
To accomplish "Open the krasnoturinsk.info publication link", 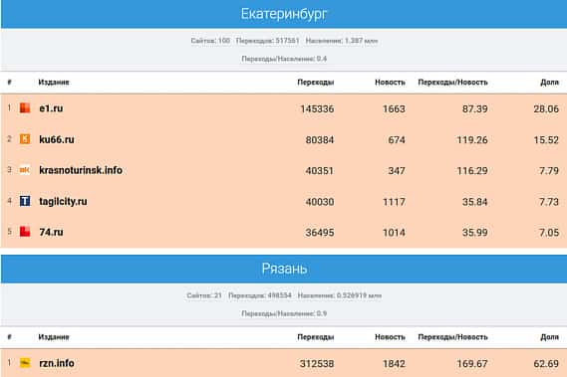I will click(x=81, y=170).
